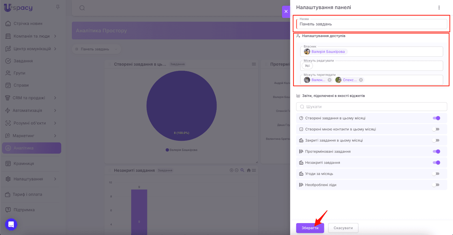Disable the Створені завдання в цьому місяці toggle

[436, 118]
